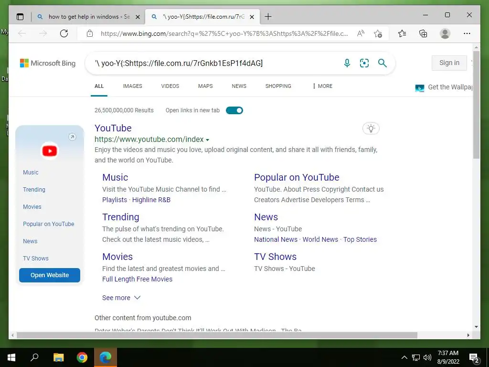
Task: Click the Highline R&B link
Action: pyautogui.click(x=151, y=200)
